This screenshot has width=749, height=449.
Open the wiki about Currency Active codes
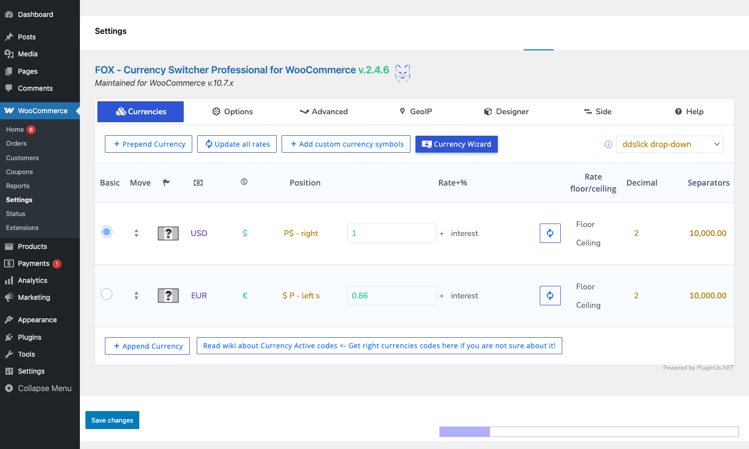click(x=379, y=346)
